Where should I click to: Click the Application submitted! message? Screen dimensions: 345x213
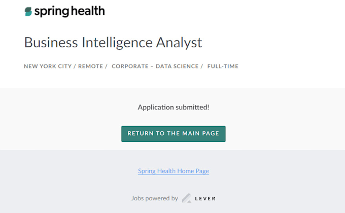(174, 107)
